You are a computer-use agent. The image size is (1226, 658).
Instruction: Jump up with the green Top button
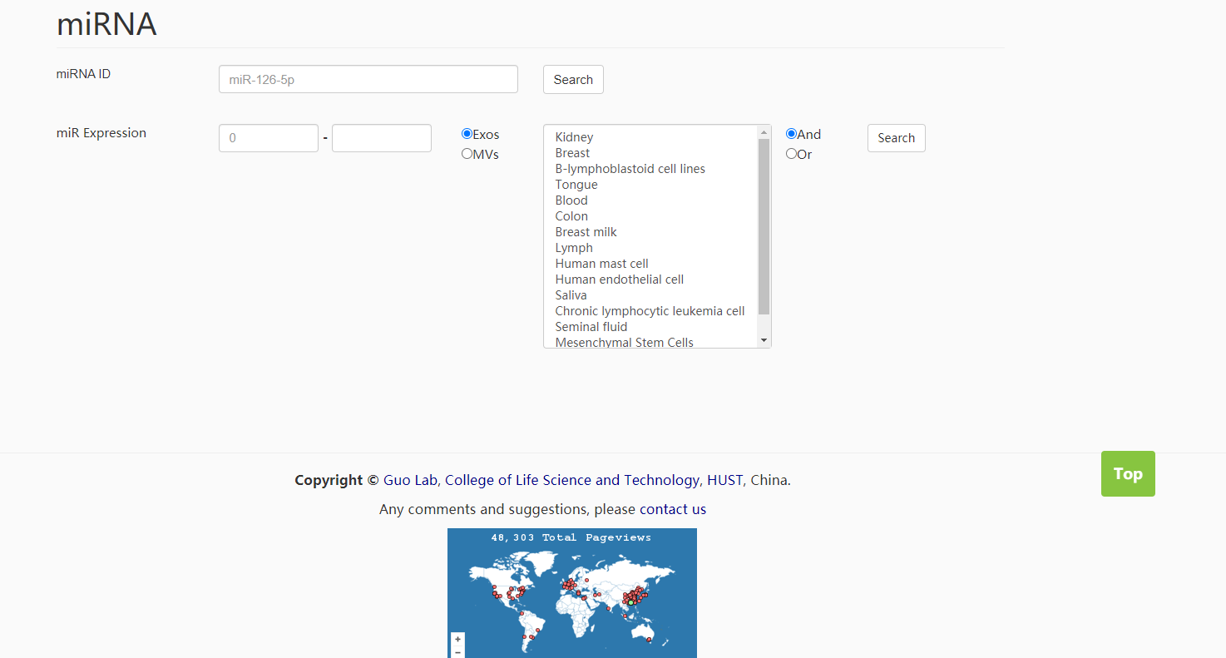[x=1127, y=473]
